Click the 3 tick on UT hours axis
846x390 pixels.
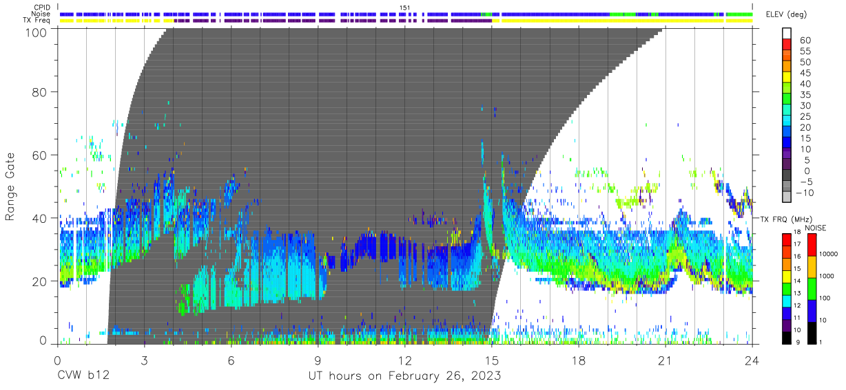pos(144,361)
